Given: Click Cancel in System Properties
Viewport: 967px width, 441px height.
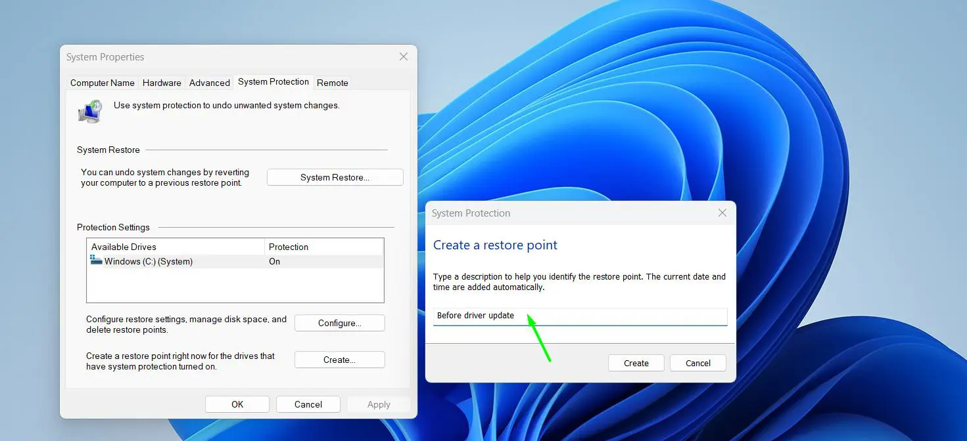Looking at the screenshot, I should 308,404.
